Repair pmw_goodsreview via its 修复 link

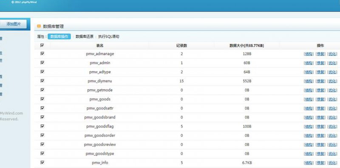tap(320, 145)
